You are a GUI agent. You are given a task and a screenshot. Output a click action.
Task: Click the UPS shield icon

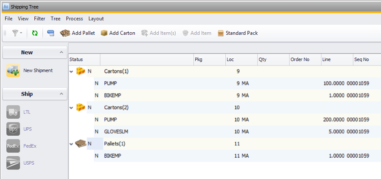[x=13, y=129]
